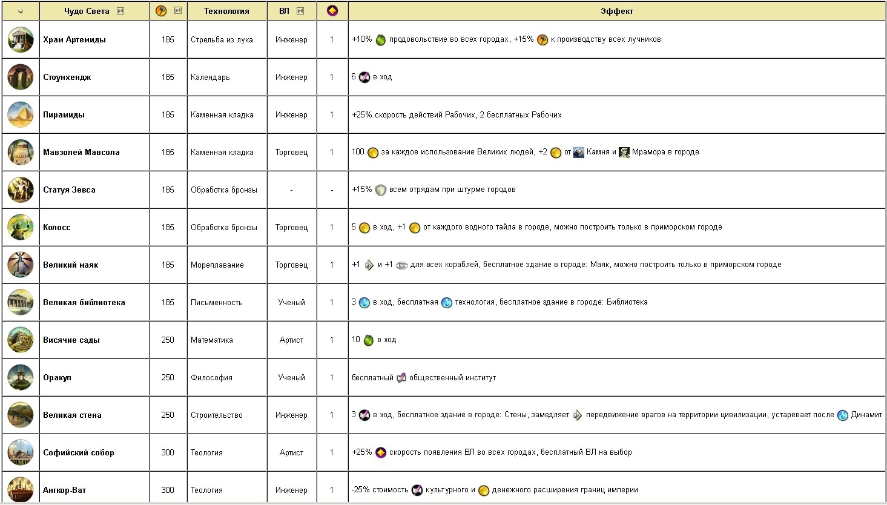
Task: Click the Статуя Зевса wonder icon
Action: [x=21, y=190]
